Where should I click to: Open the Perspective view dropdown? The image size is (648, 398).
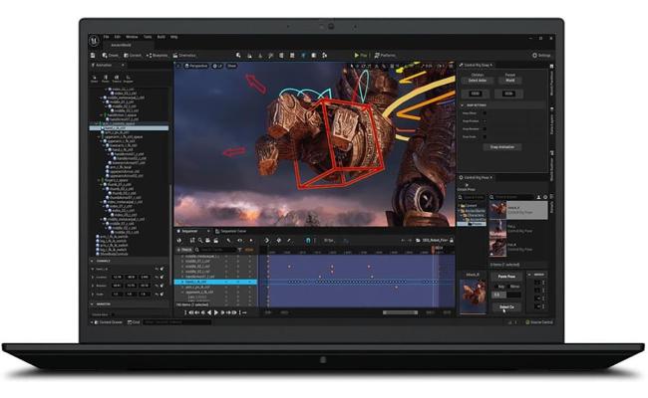coord(196,66)
